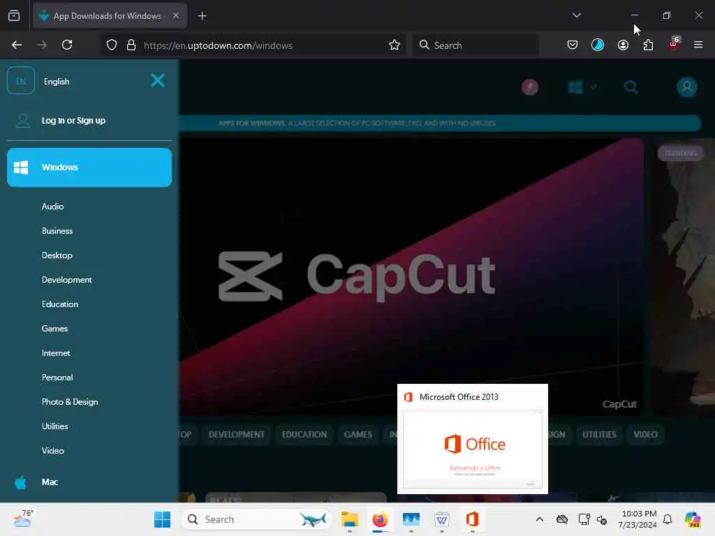Open the Photo & Design category
715x536 pixels.
click(x=70, y=401)
